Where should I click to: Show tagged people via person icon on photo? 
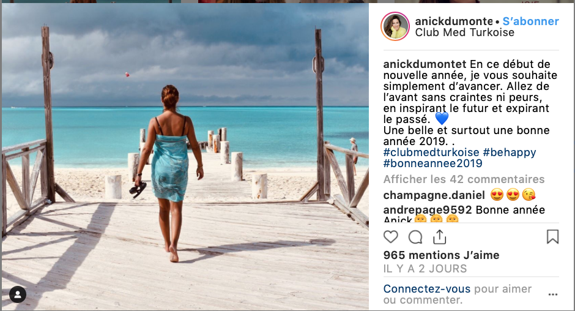pos(18,294)
